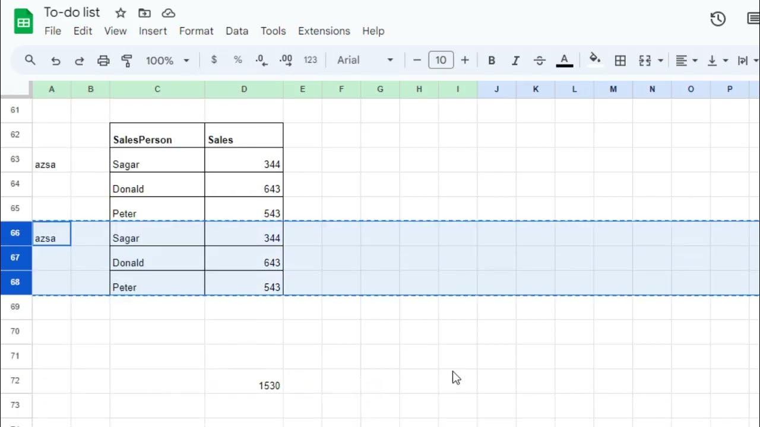Select column J header
This screenshot has height=427, width=760.
coord(496,89)
